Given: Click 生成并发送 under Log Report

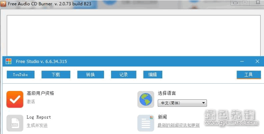Looking at the screenshot, I should 37,125.
